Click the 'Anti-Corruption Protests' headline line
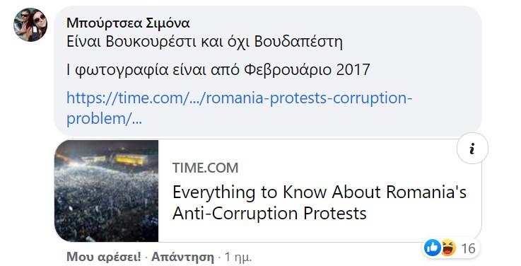The height and width of the screenshot is (266, 521). [269, 213]
